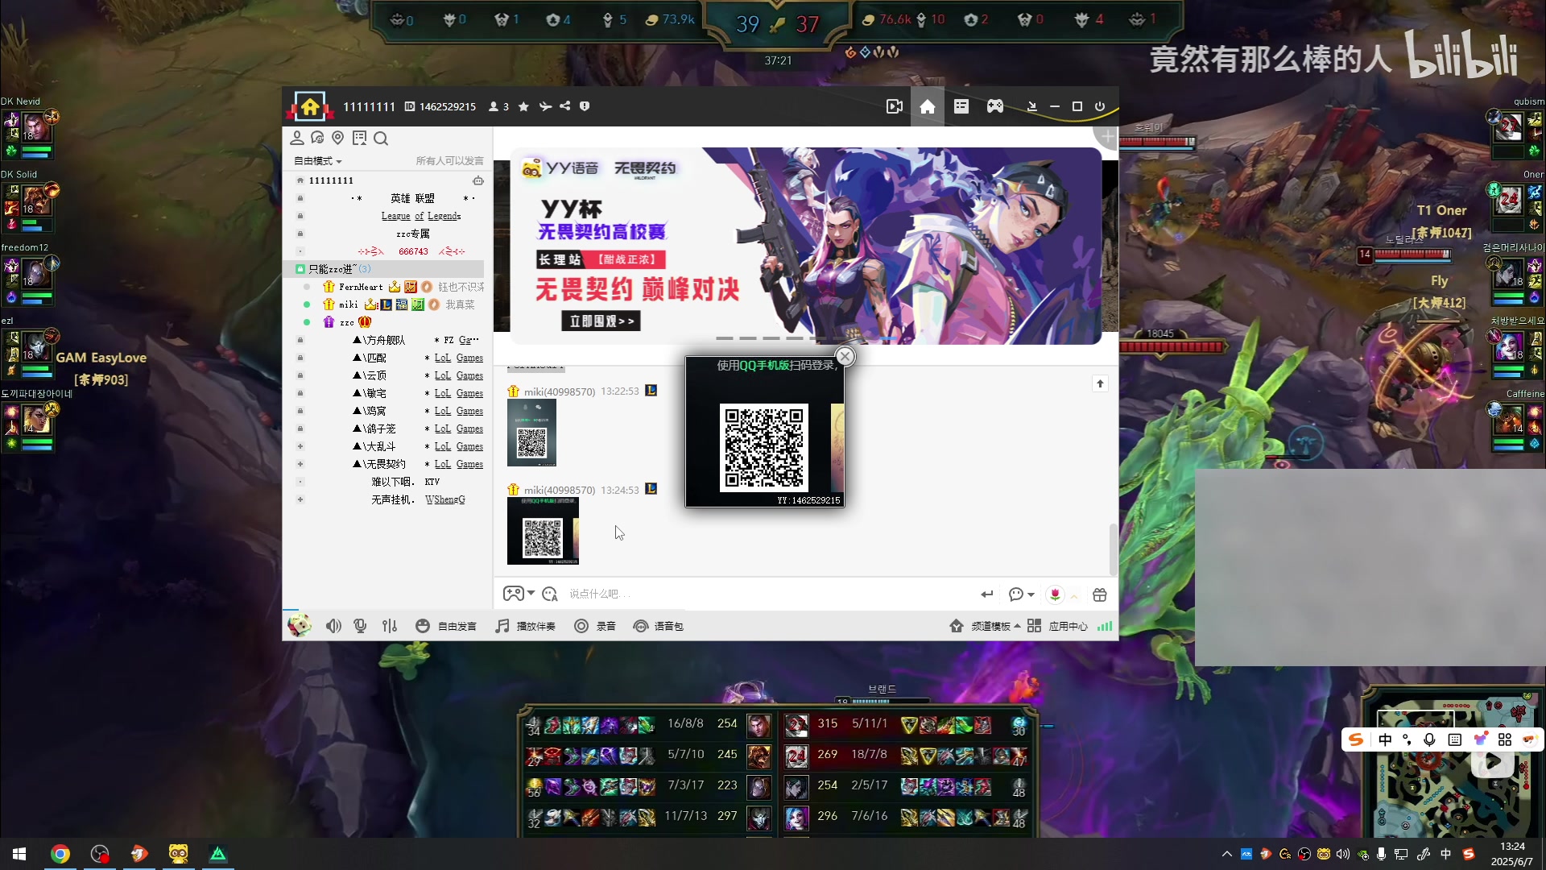Jump to the top with up-arrow button
This screenshot has width=1546, height=870.
pos(1100,383)
